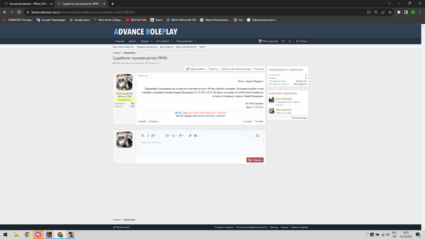Click the Изменить link under the message

153,121
